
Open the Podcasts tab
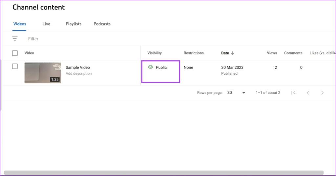102,24
